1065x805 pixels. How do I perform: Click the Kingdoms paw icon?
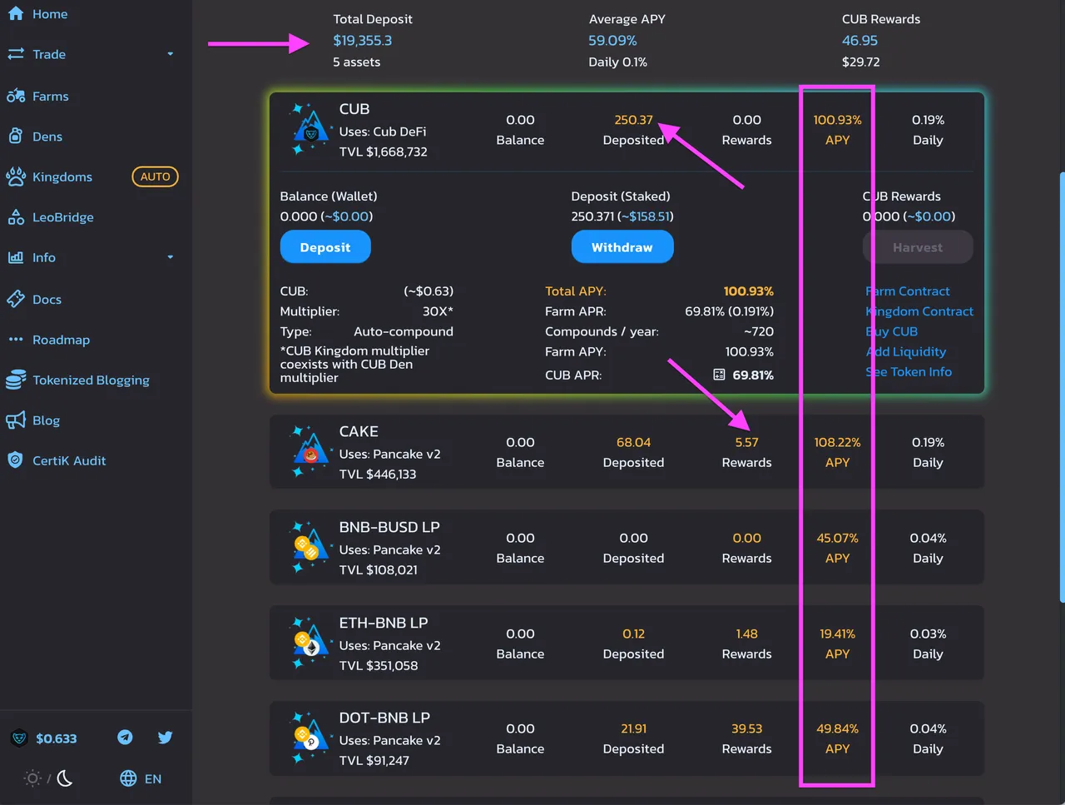pyautogui.click(x=15, y=176)
